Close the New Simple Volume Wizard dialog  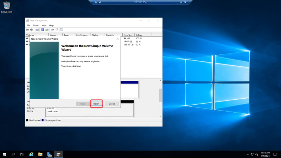tap(117, 39)
